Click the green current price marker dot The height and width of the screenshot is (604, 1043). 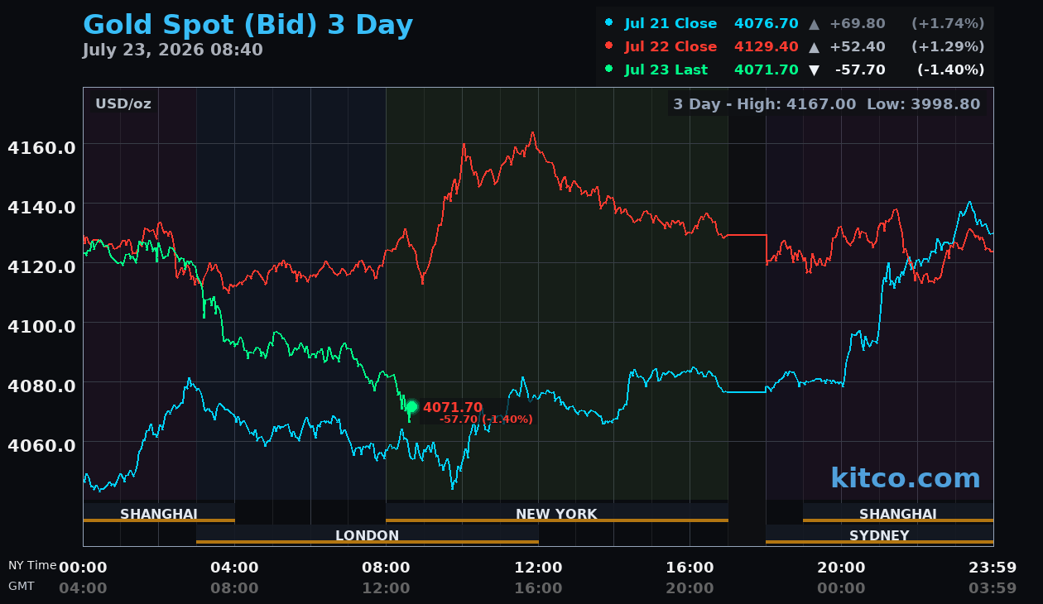coord(411,406)
